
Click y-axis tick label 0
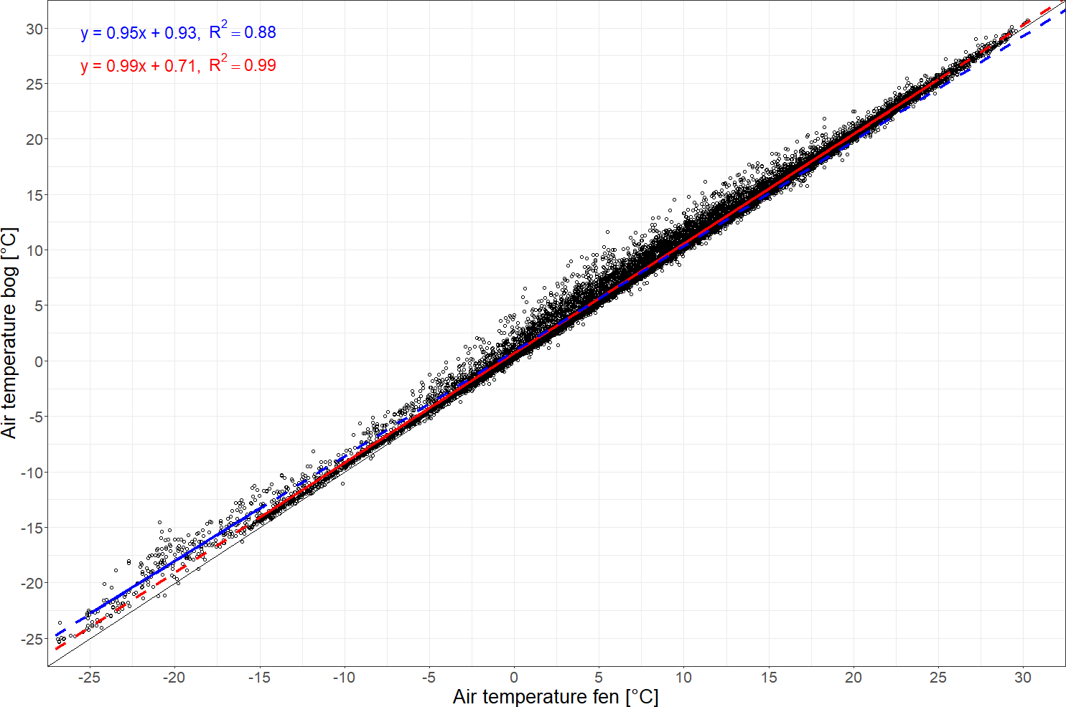click(38, 361)
